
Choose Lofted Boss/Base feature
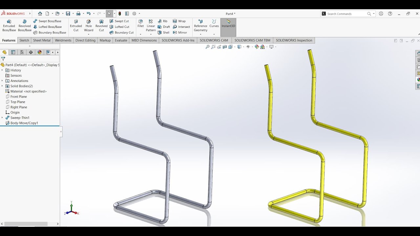point(47,27)
